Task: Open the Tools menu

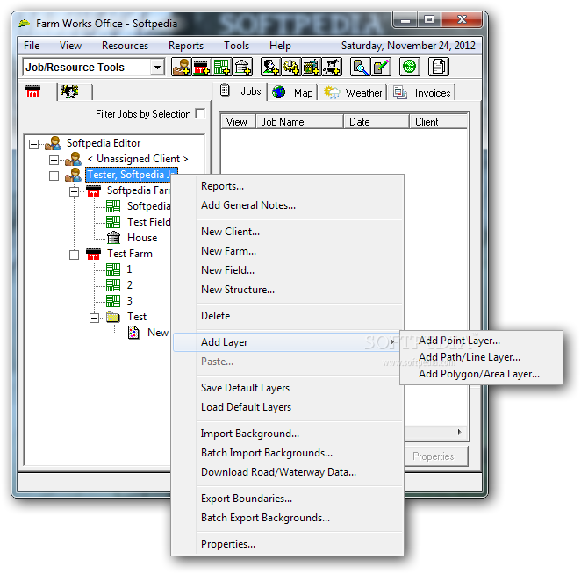Action: pyautogui.click(x=236, y=46)
